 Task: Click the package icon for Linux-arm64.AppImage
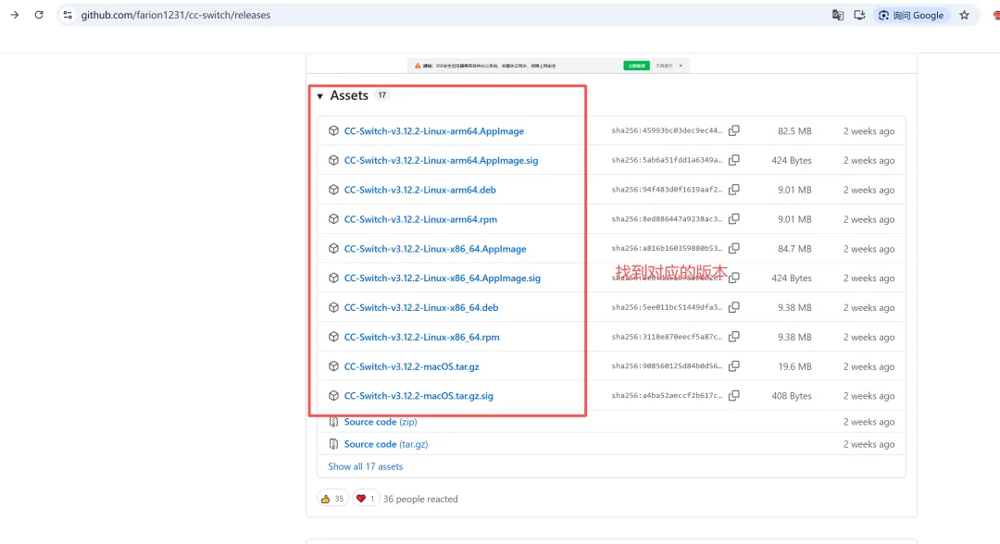pos(333,130)
